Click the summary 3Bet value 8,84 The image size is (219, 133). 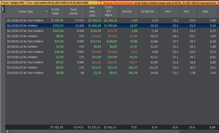[212, 127]
